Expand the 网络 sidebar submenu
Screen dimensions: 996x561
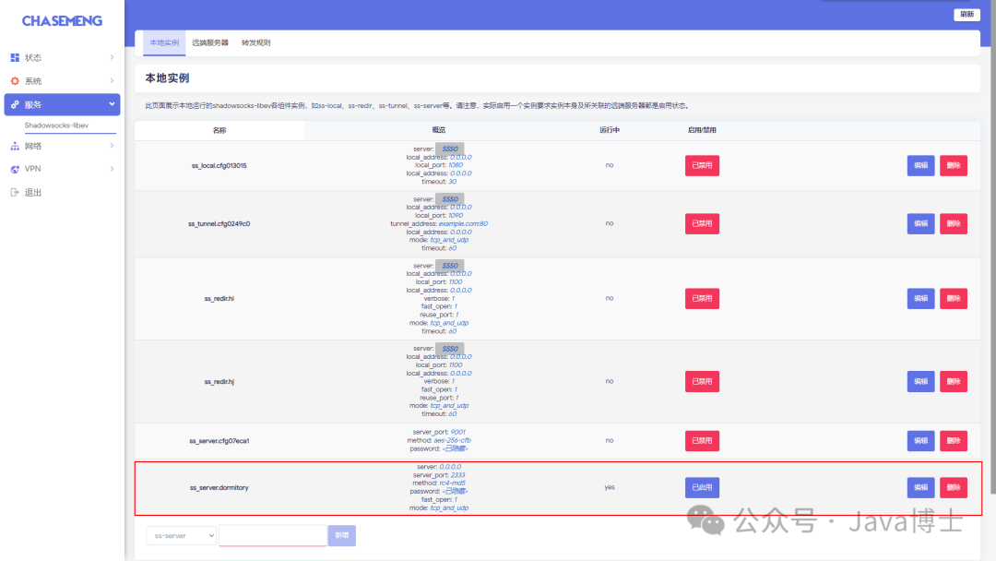coord(111,145)
